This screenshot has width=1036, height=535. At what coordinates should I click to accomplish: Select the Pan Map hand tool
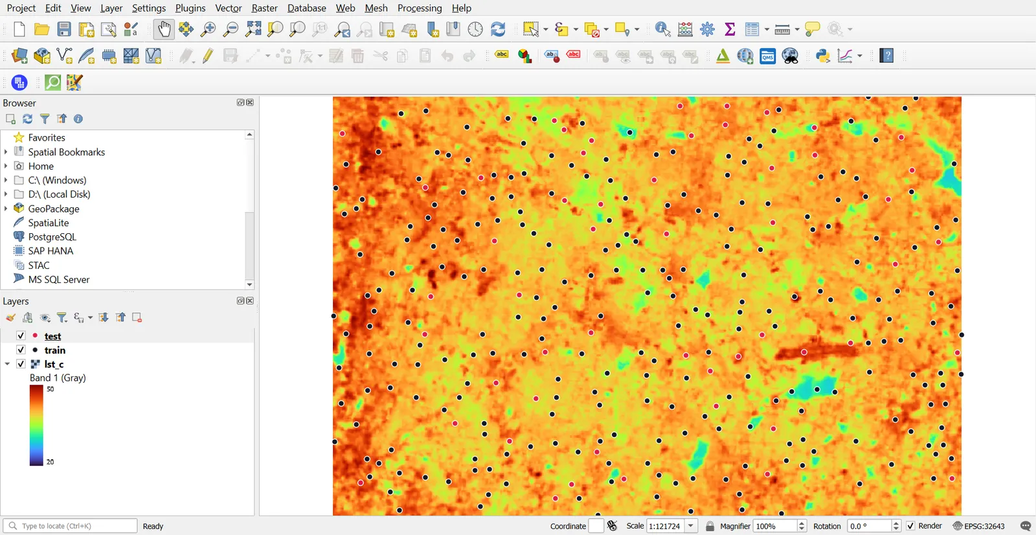click(x=164, y=29)
